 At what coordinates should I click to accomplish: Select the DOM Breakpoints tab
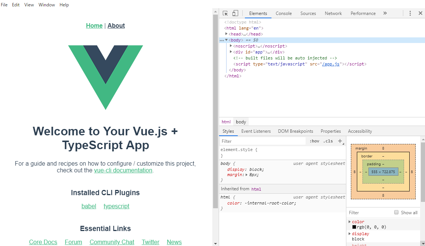296,131
